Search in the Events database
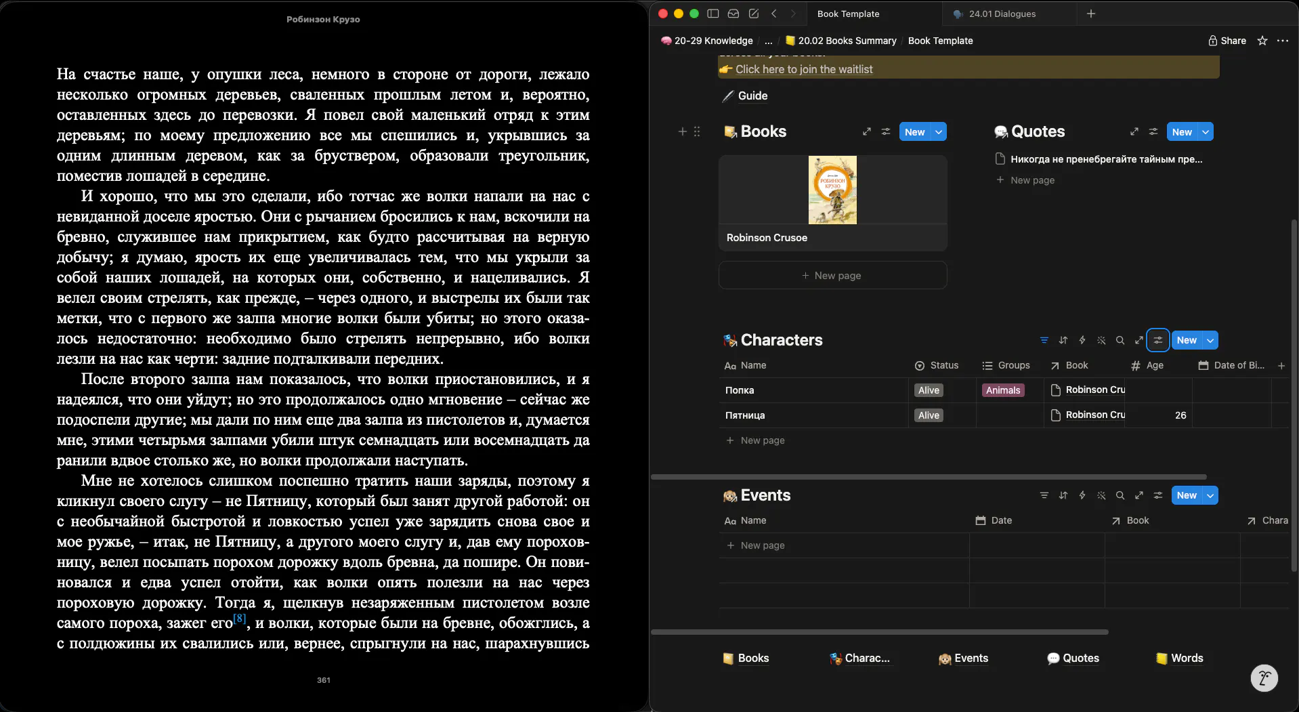 (x=1120, y=495)
